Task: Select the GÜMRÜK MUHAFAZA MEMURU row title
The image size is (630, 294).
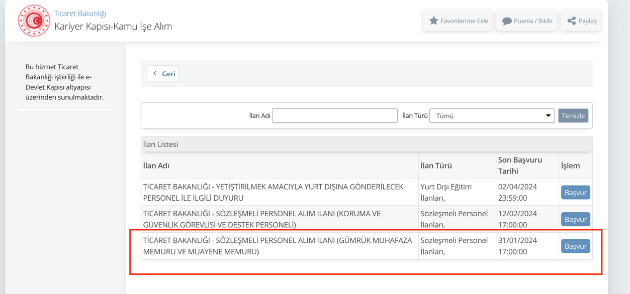Action: coord(278,246)
